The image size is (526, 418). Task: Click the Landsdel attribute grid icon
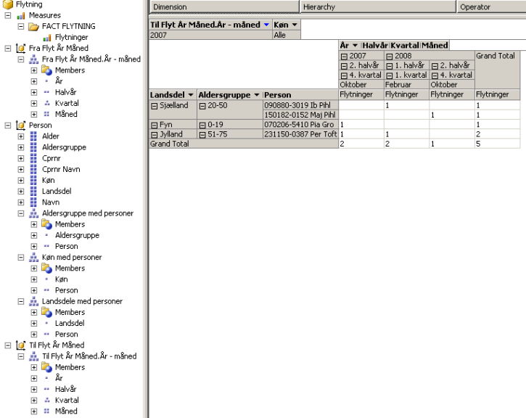pos(33,191)
